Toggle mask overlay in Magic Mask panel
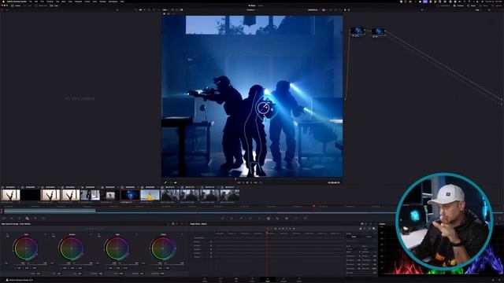 pos(374,229)
